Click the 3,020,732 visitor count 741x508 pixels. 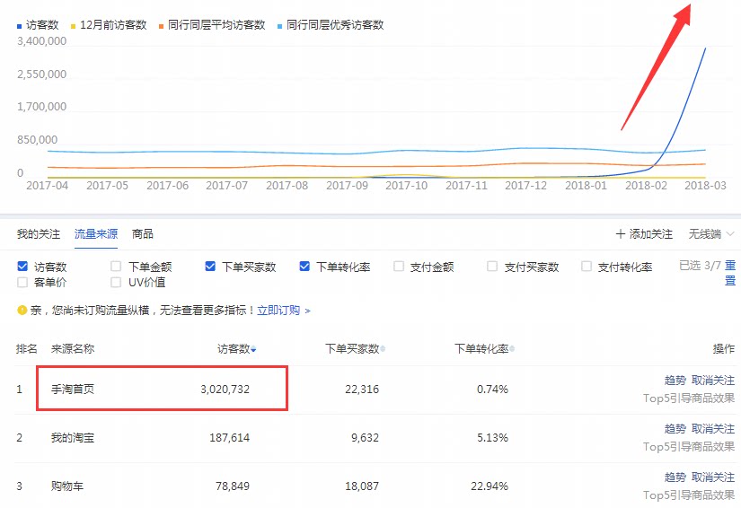[225, 389]
